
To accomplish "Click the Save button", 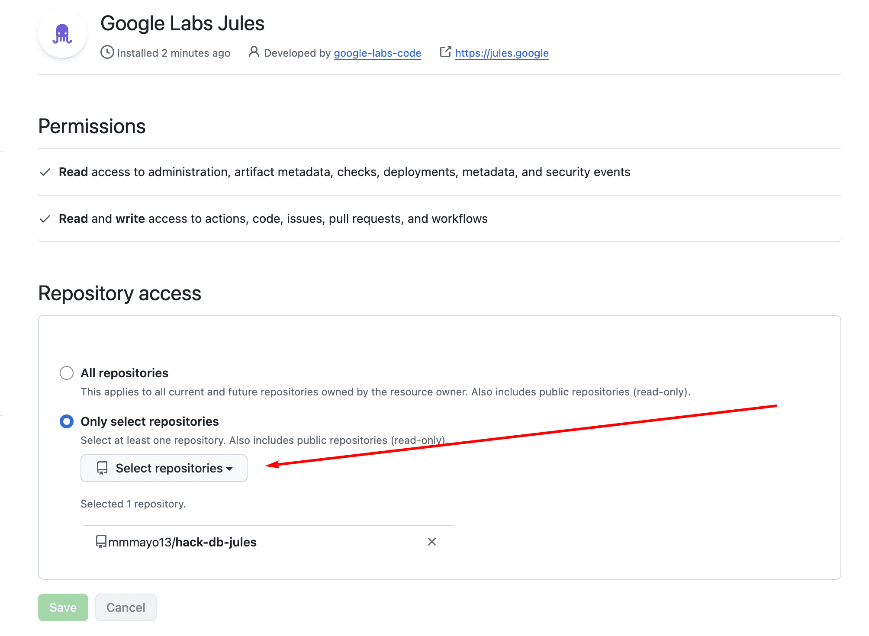I will [63, 607].
